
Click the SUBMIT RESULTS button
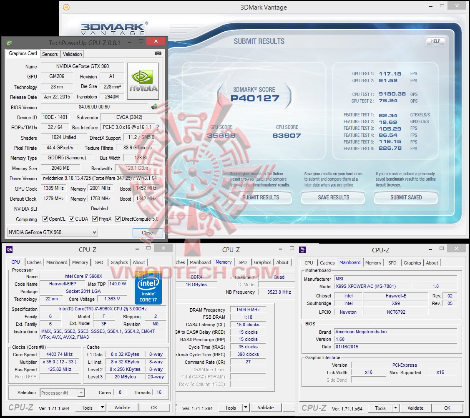[x=261, y=197]
